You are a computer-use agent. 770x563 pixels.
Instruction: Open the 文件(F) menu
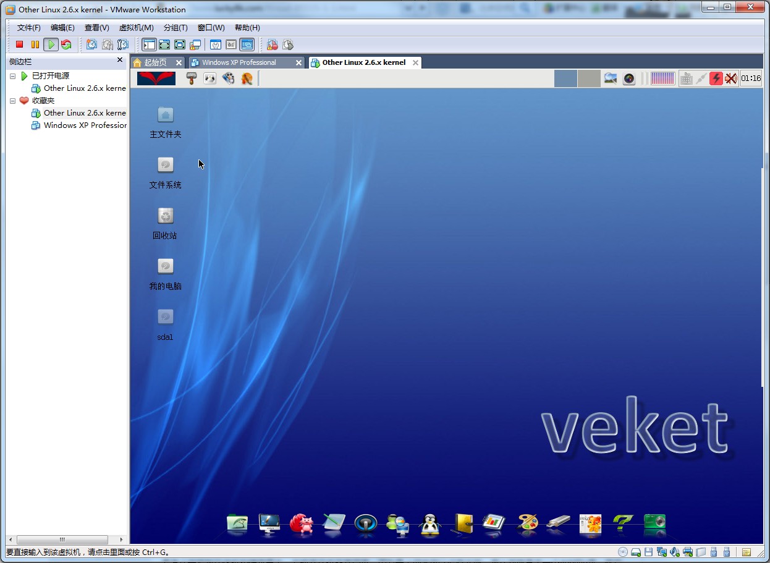(x=28, y=28)
